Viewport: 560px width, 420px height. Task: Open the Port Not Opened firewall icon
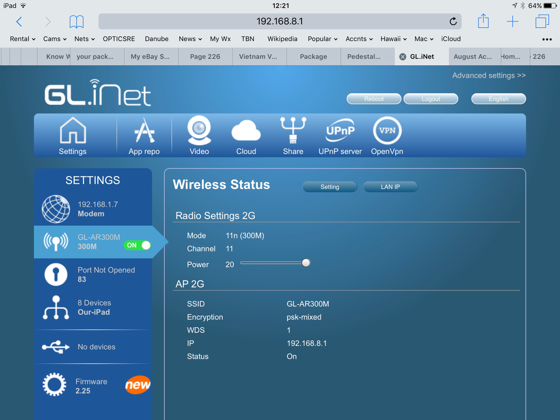pos(56,275)
